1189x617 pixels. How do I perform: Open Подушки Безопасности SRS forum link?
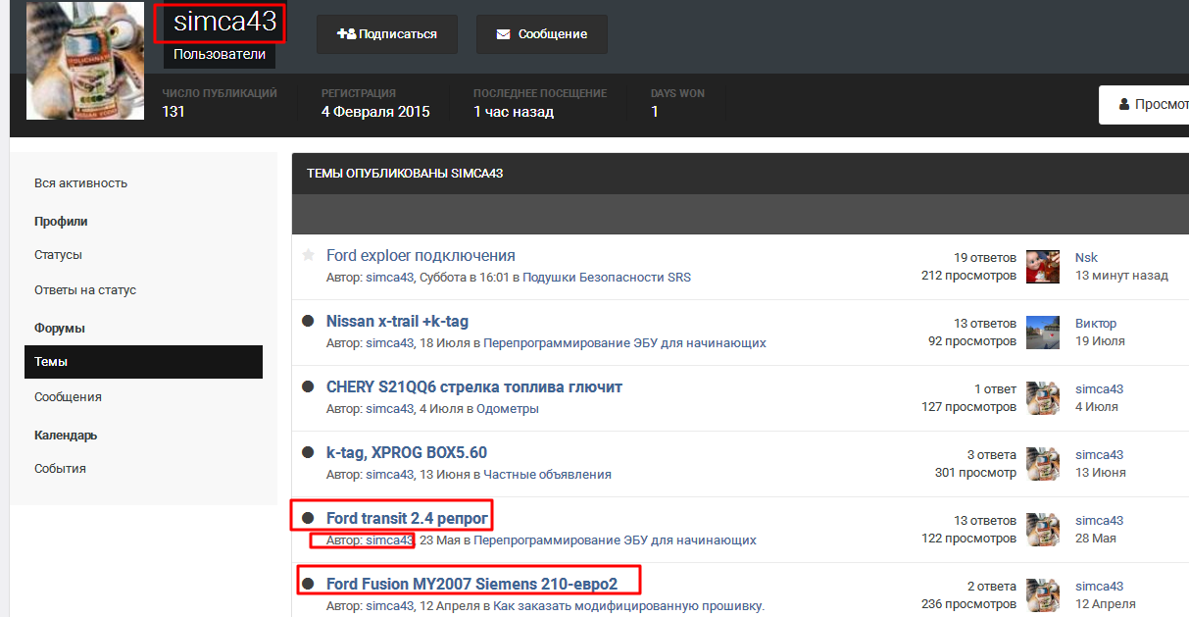pos(607,278)
